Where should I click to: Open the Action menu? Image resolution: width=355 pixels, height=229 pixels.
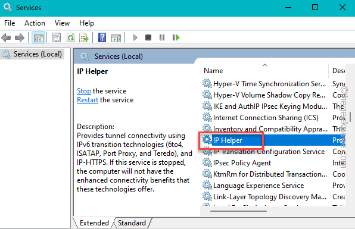click(x=35, y=23)
